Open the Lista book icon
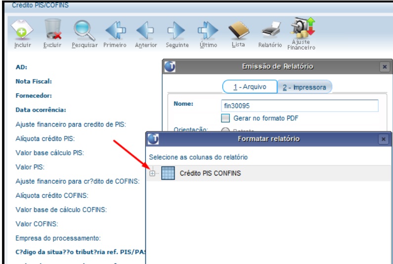The height and width of the screenshot is (264, 393). point(239,30)
